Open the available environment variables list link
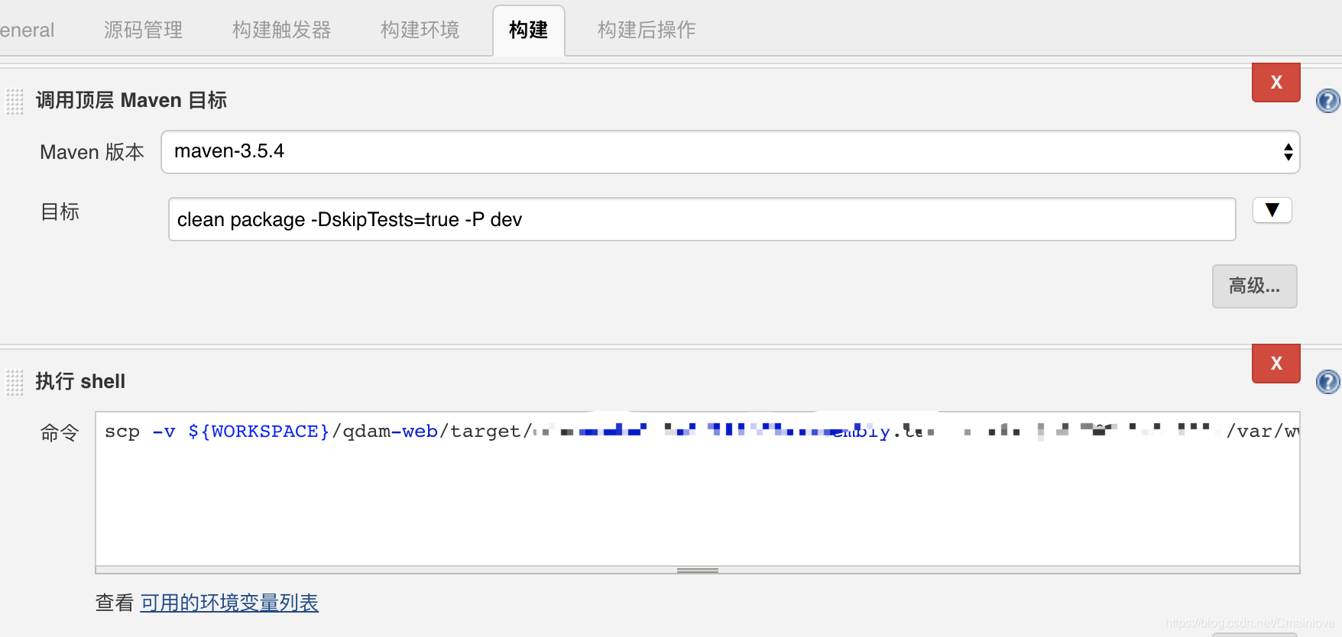1342x637 pixels. pyautogui.click(x=229, y=603)
